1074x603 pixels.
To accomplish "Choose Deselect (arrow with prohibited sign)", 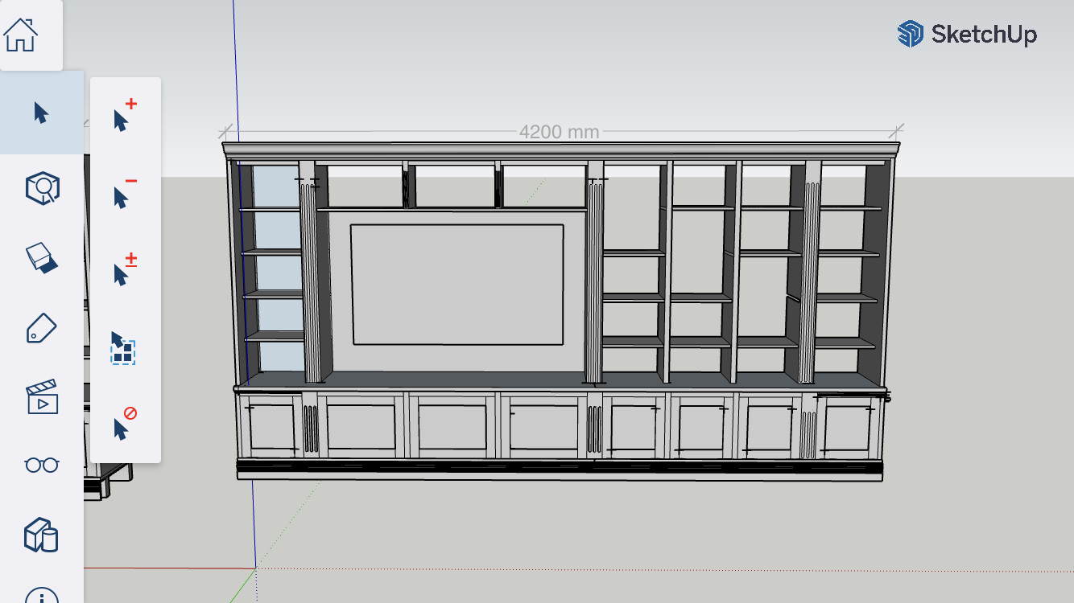I will tap(125, 424).
